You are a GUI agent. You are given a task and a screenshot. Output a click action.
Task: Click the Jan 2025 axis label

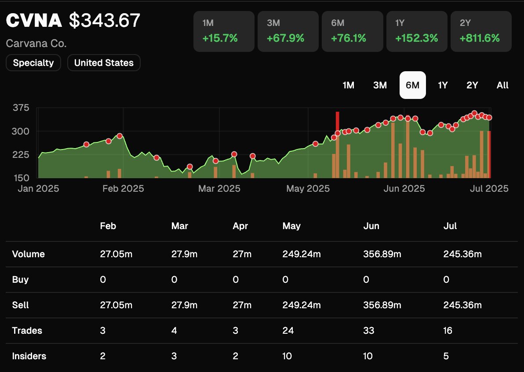point(38,189)
